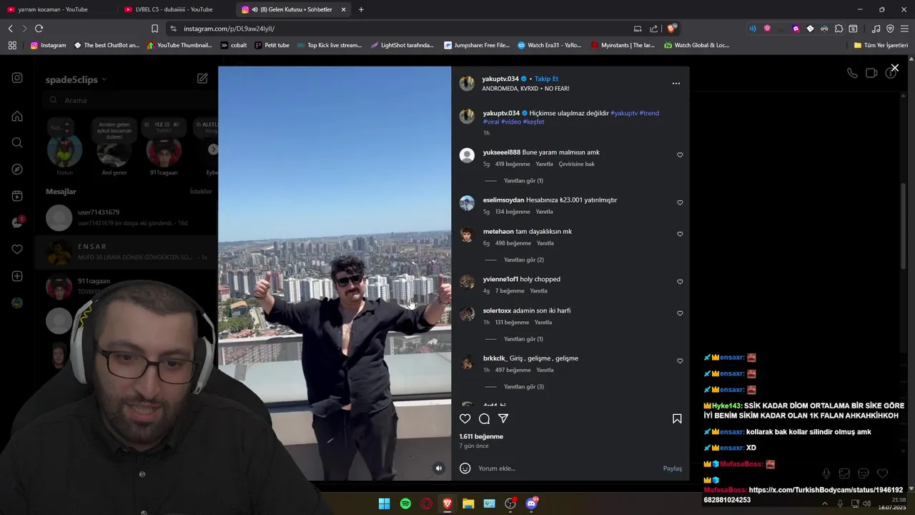Close the post overlay with the X
The width and height of the screenshot is (915, 515).
[895, 68]
